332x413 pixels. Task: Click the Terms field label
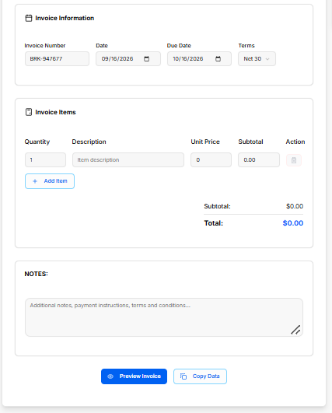click(x=246, y=46)
